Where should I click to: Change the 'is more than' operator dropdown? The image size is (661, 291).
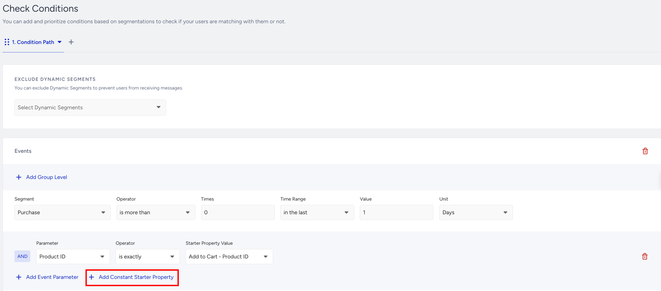point(156,212)
